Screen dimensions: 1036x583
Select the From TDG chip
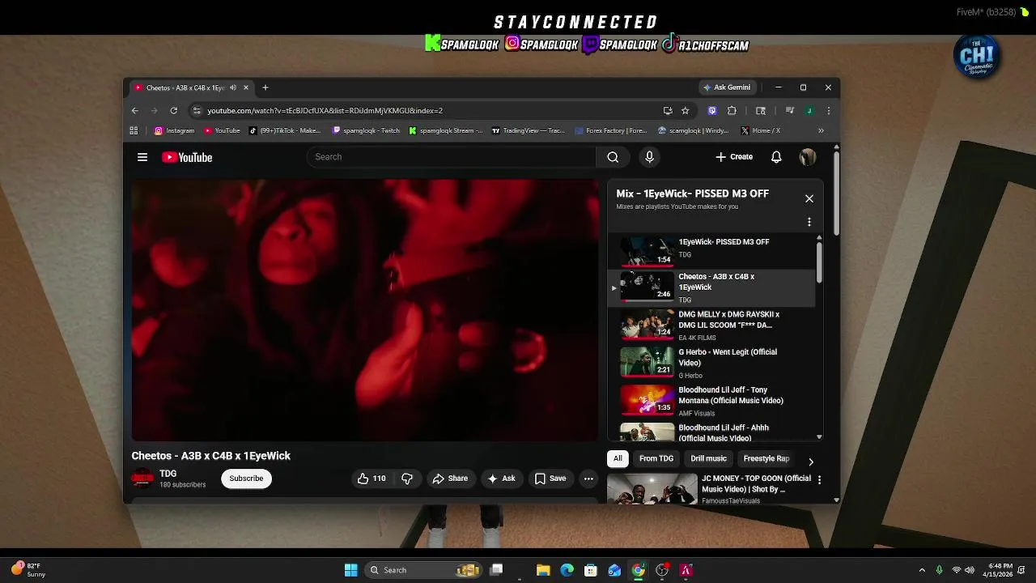(x=656, y=458)
